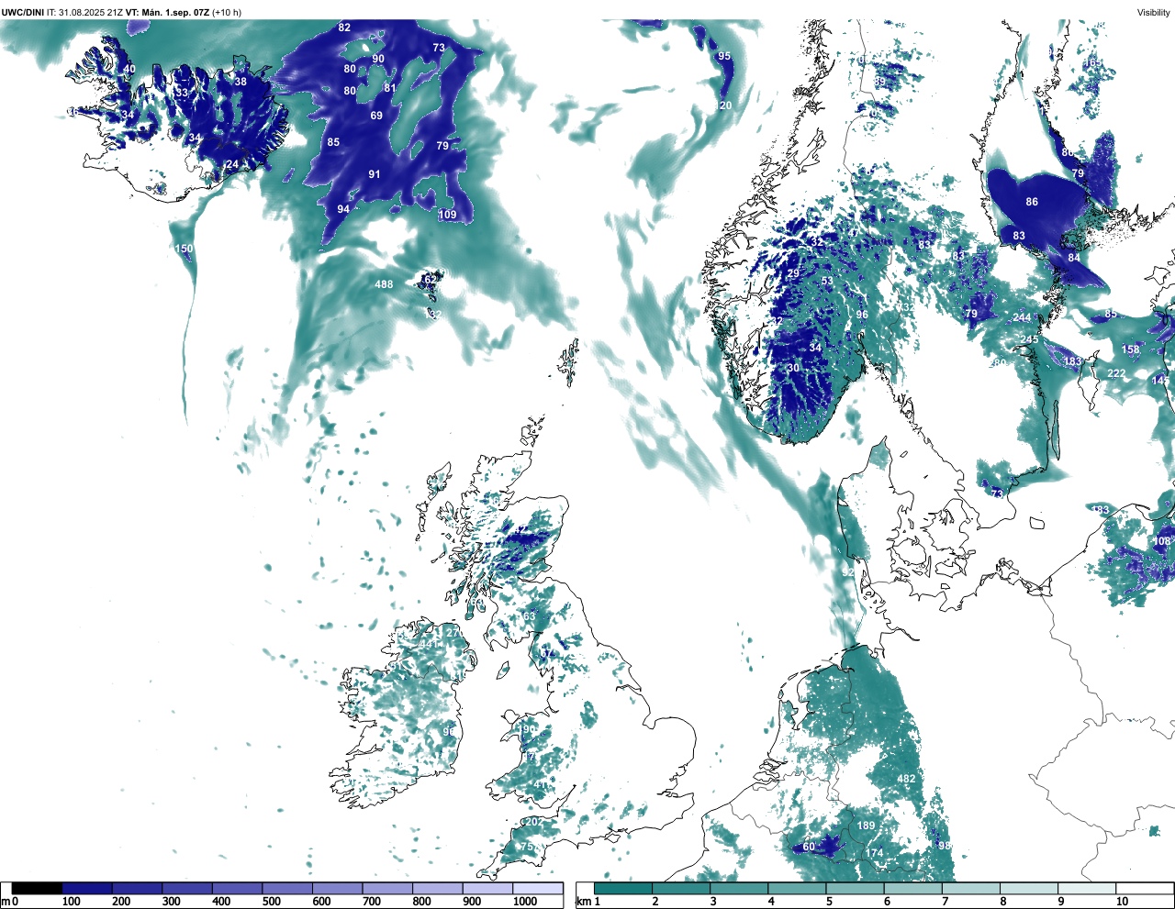Select the 500–600 m legend swatch
This screenshot has width=1175, height=909.
click(287, 889)
